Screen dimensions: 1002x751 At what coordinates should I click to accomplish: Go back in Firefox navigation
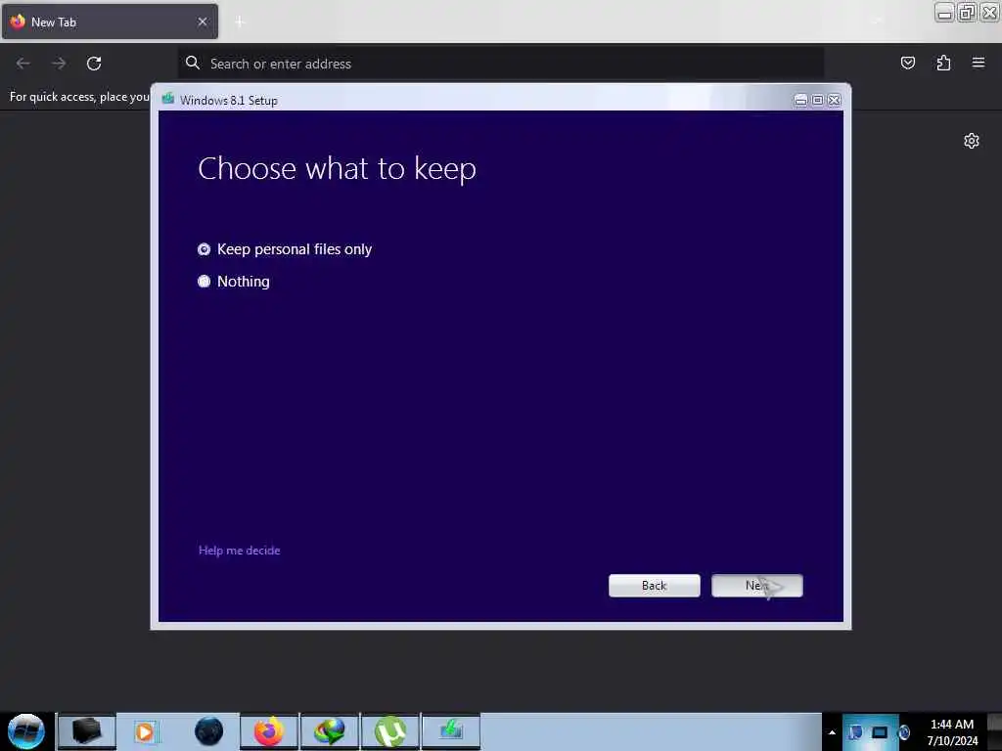click(x=23, y=64)
